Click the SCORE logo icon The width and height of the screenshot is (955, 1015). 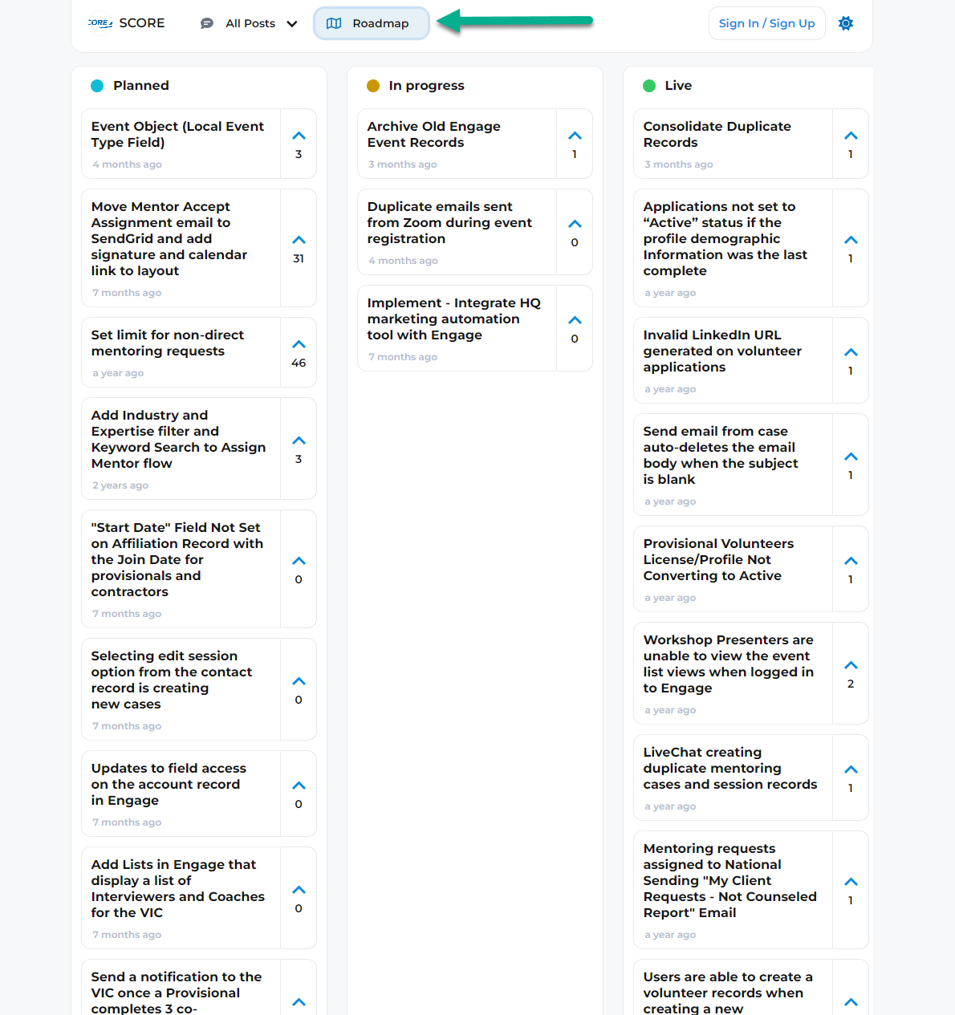pyautogui.click(x=100, y=23)
